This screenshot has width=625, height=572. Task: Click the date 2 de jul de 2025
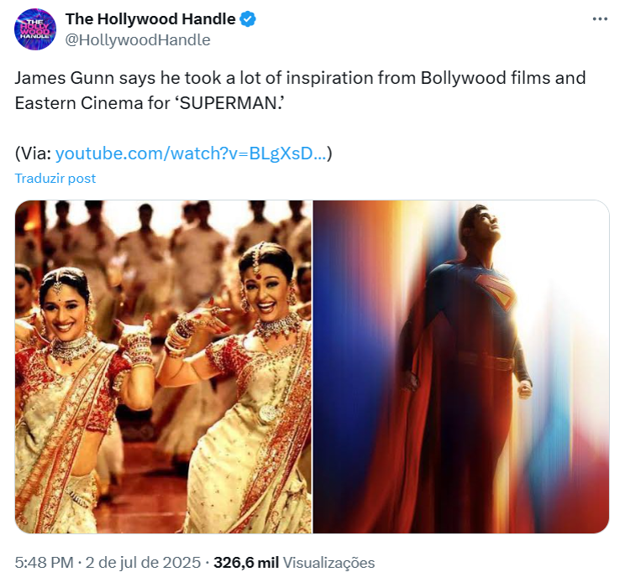143,563
